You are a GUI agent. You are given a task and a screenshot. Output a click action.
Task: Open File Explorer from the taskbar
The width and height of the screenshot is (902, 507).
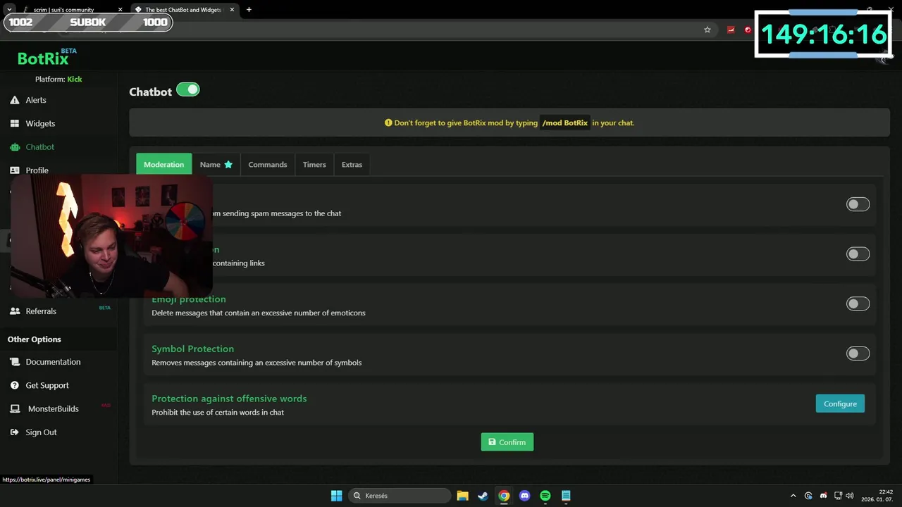point(462,496)
